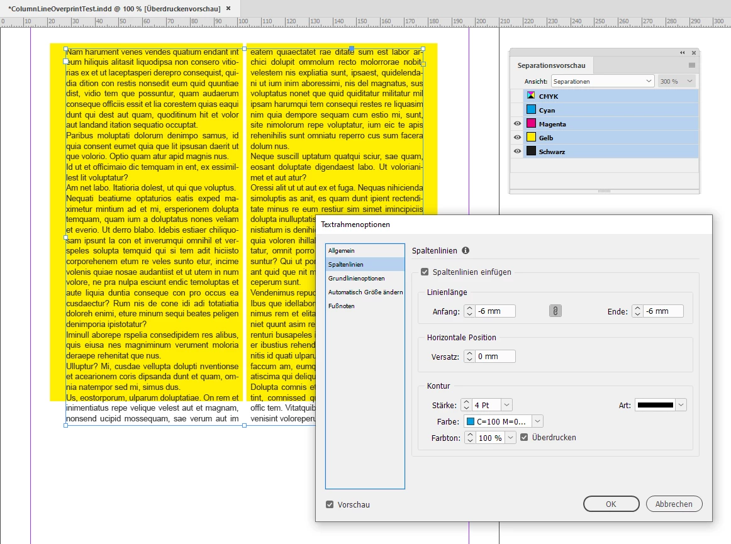Select the Allgemein category
731x544 pixels.
click(365, 251)
